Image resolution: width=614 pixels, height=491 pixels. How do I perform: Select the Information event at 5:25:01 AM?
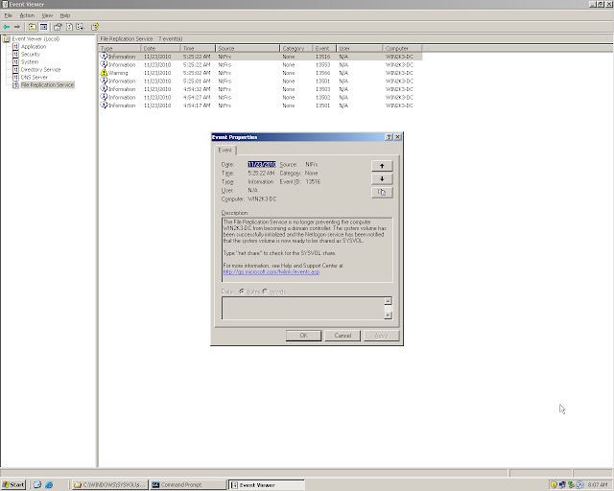260,82
